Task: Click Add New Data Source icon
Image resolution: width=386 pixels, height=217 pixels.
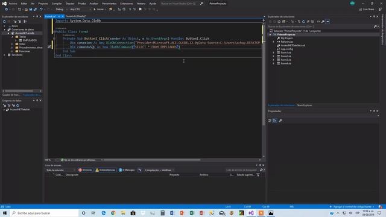Action: pyautogui.click(x=4, y=105)
